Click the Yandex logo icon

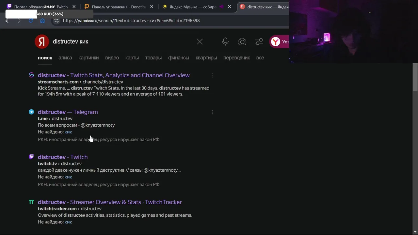41,41
